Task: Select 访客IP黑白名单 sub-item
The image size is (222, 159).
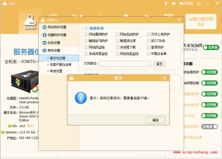Action: pyautogui.click(x=59, y=65)
